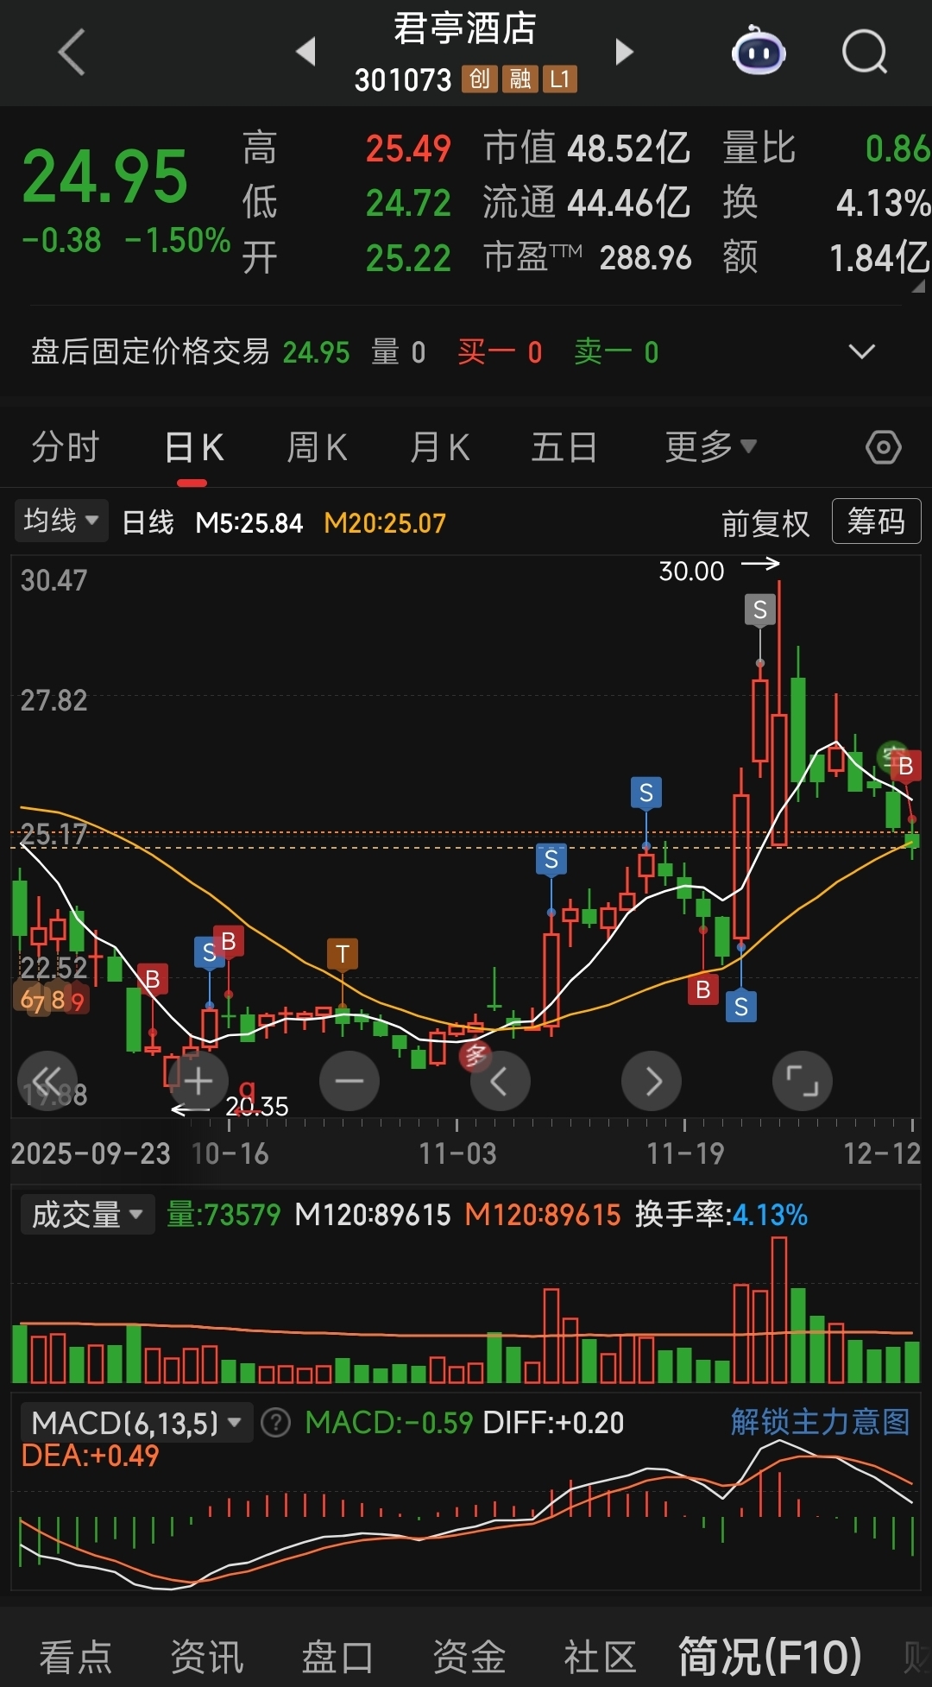
Task: Tap the stock name 君亭酒店
Action: pyautogui.click(x=465, y=28)
